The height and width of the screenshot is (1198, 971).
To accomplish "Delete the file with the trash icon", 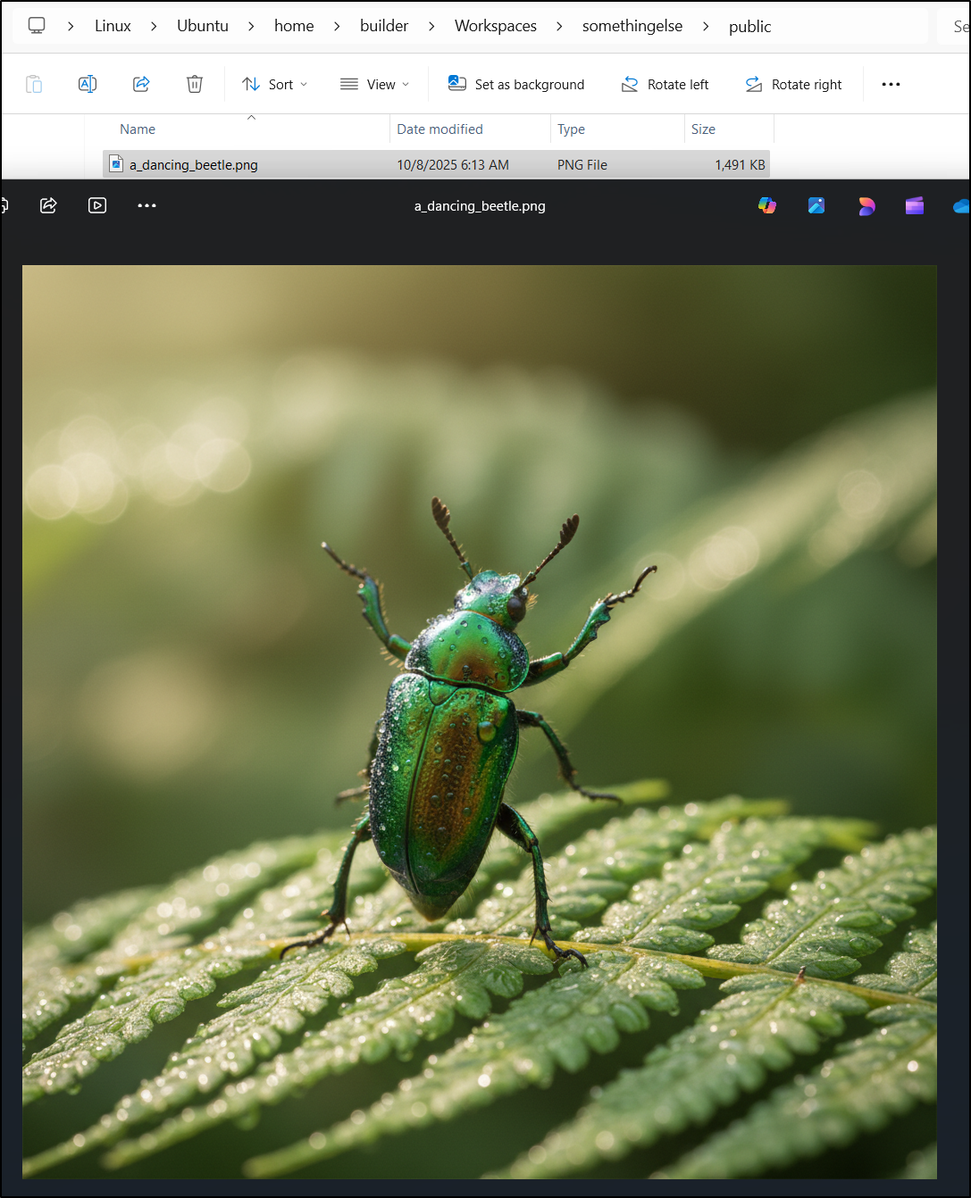I will 194,84.
